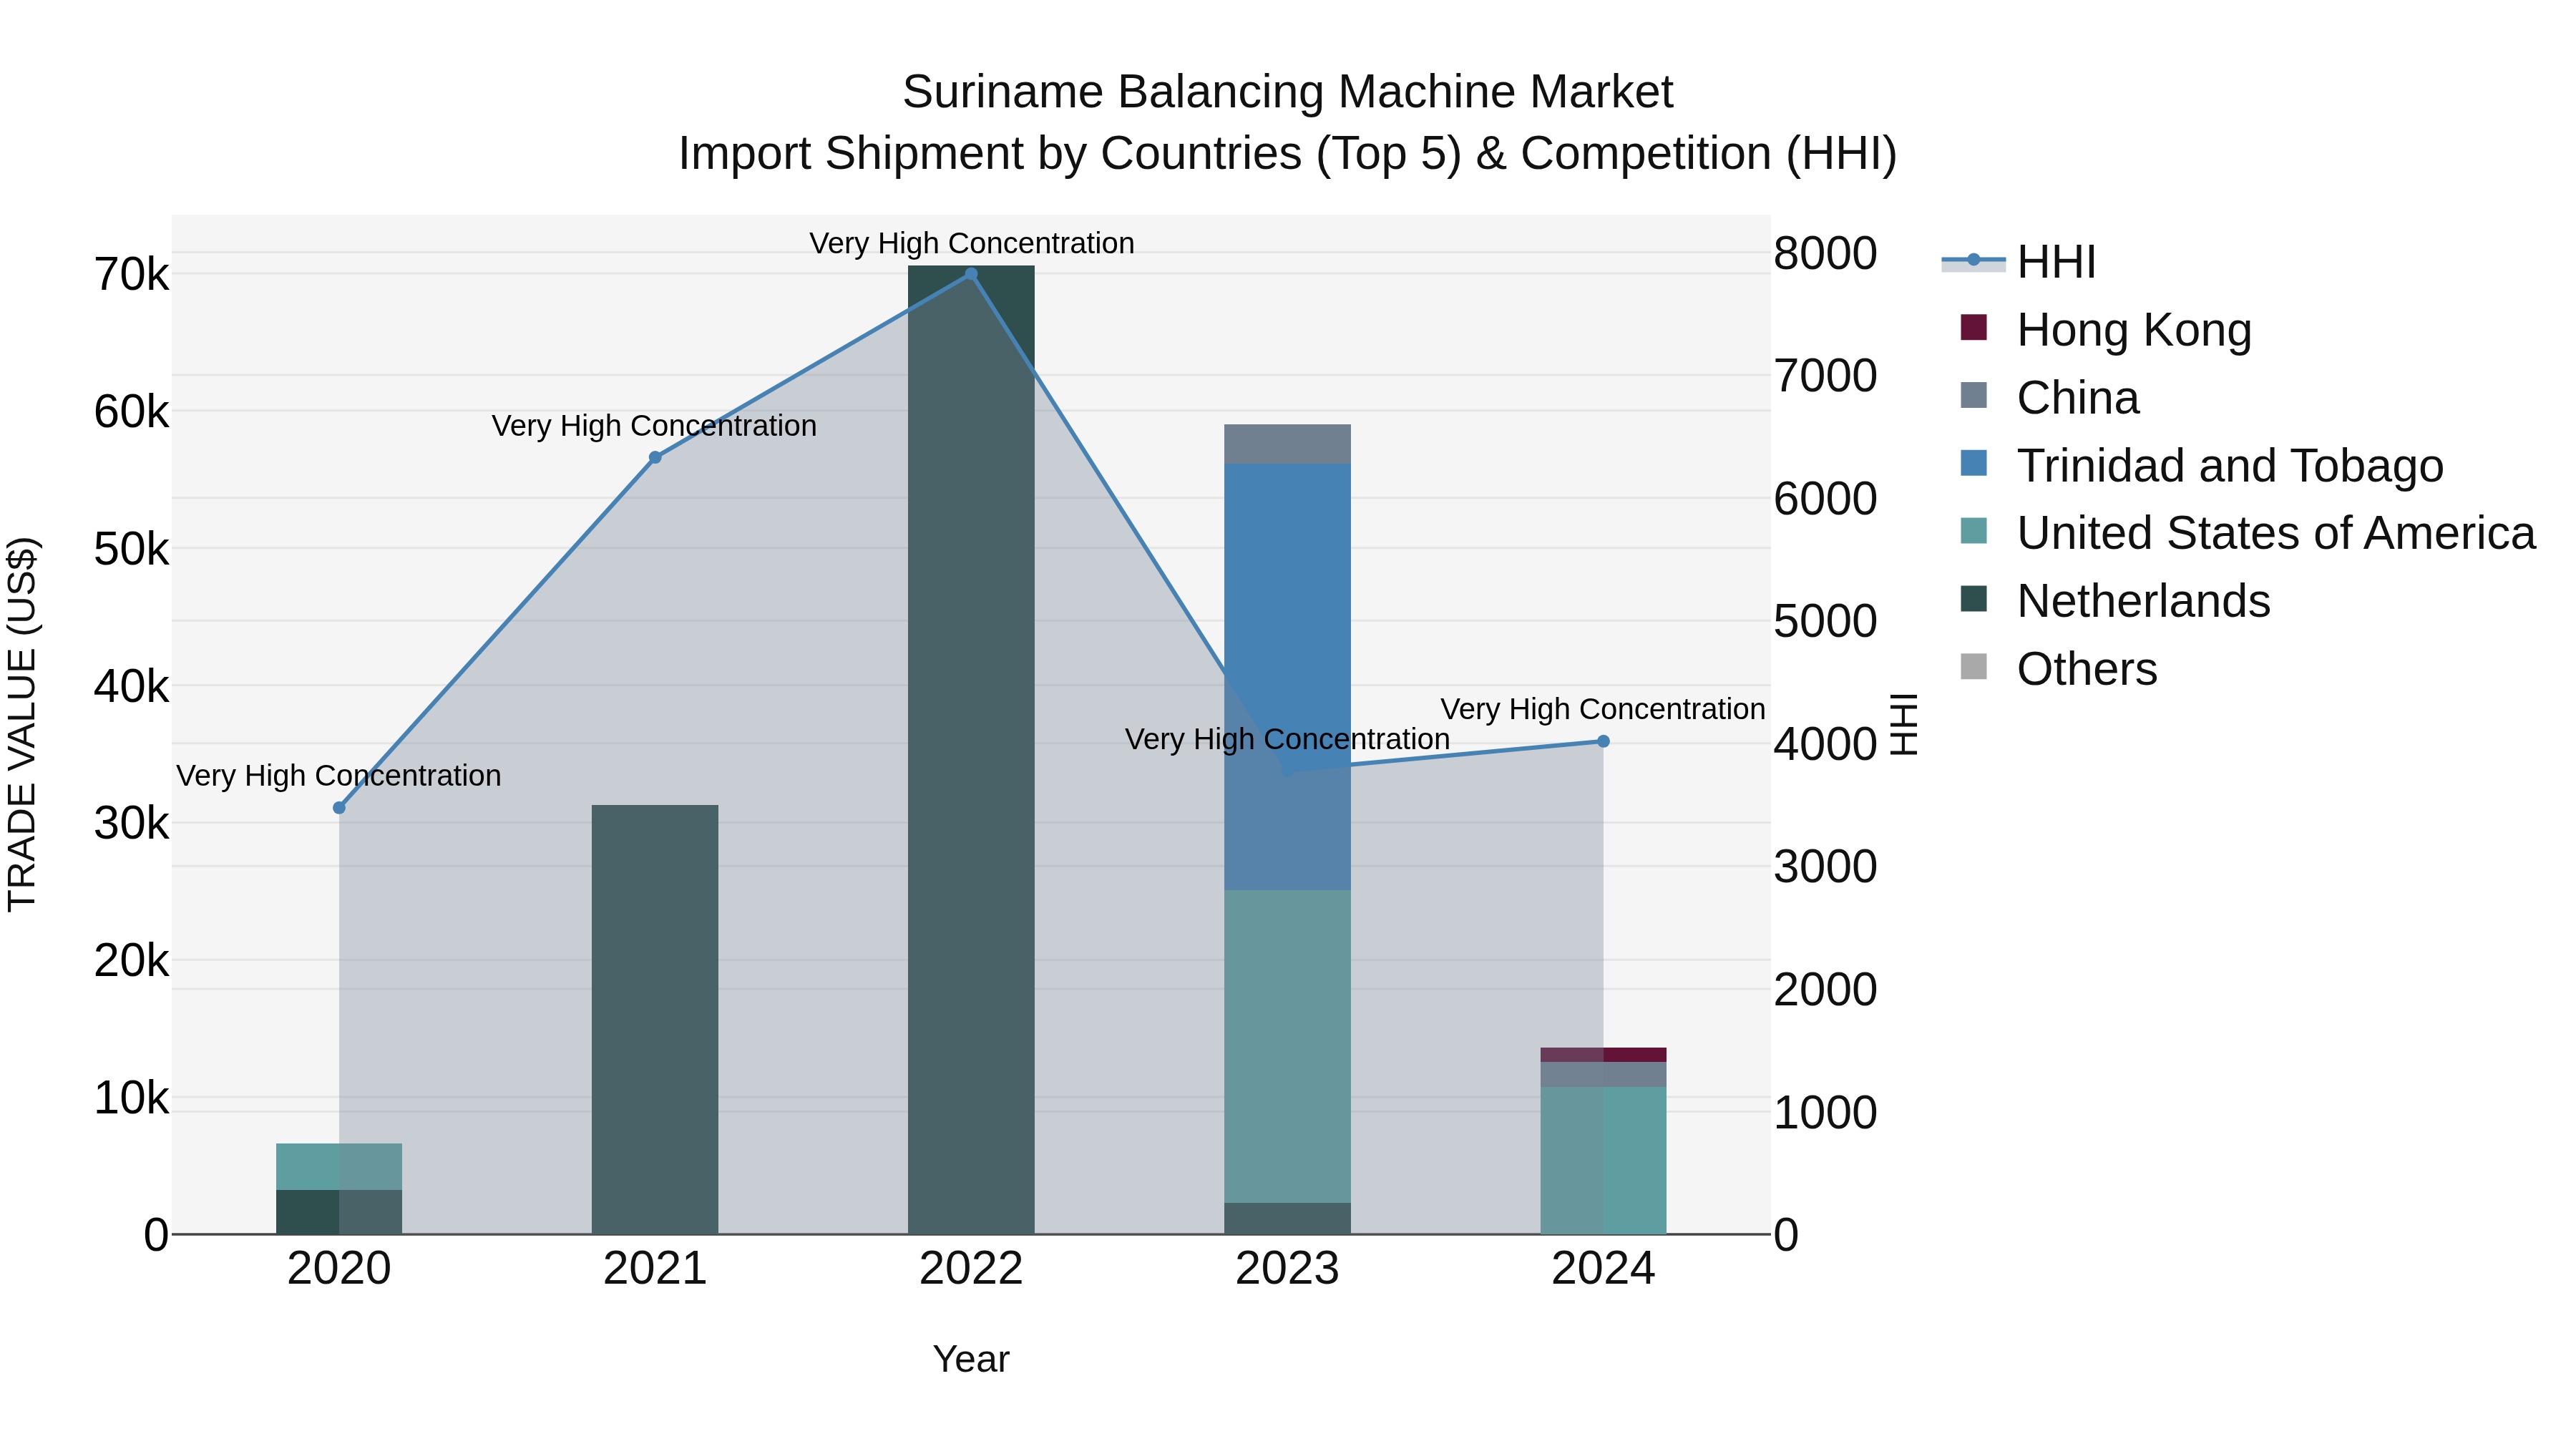Viewport: 2576px width, 1449px height.
Task: Click Very High Concentration label above 2022
Action: coord(971,243)
